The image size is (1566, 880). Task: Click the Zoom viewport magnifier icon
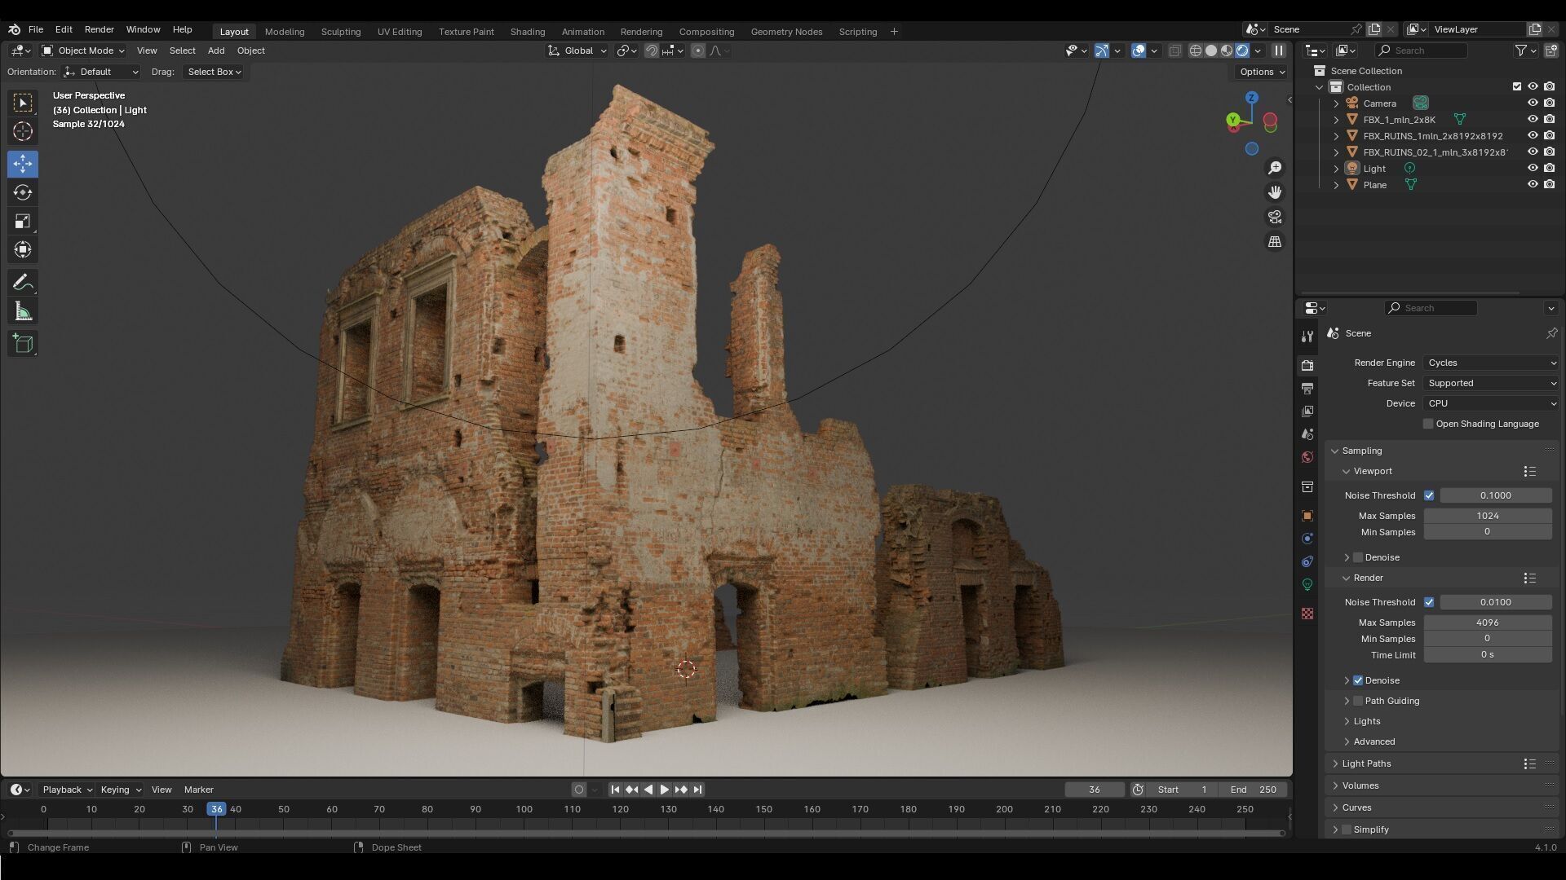(x=1274, y=168)
